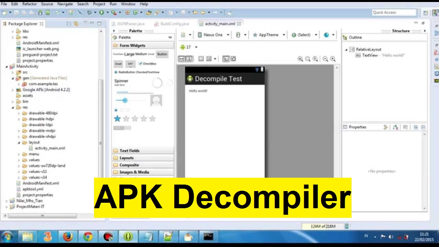This screenshot has height=247, width=439.
Task: Open the Composite palette section
Action: tap(143, 165)
